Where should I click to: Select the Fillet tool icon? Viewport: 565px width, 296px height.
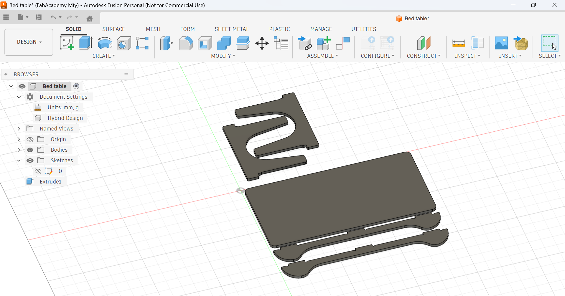pyautogui.click(x=186, y=43)
